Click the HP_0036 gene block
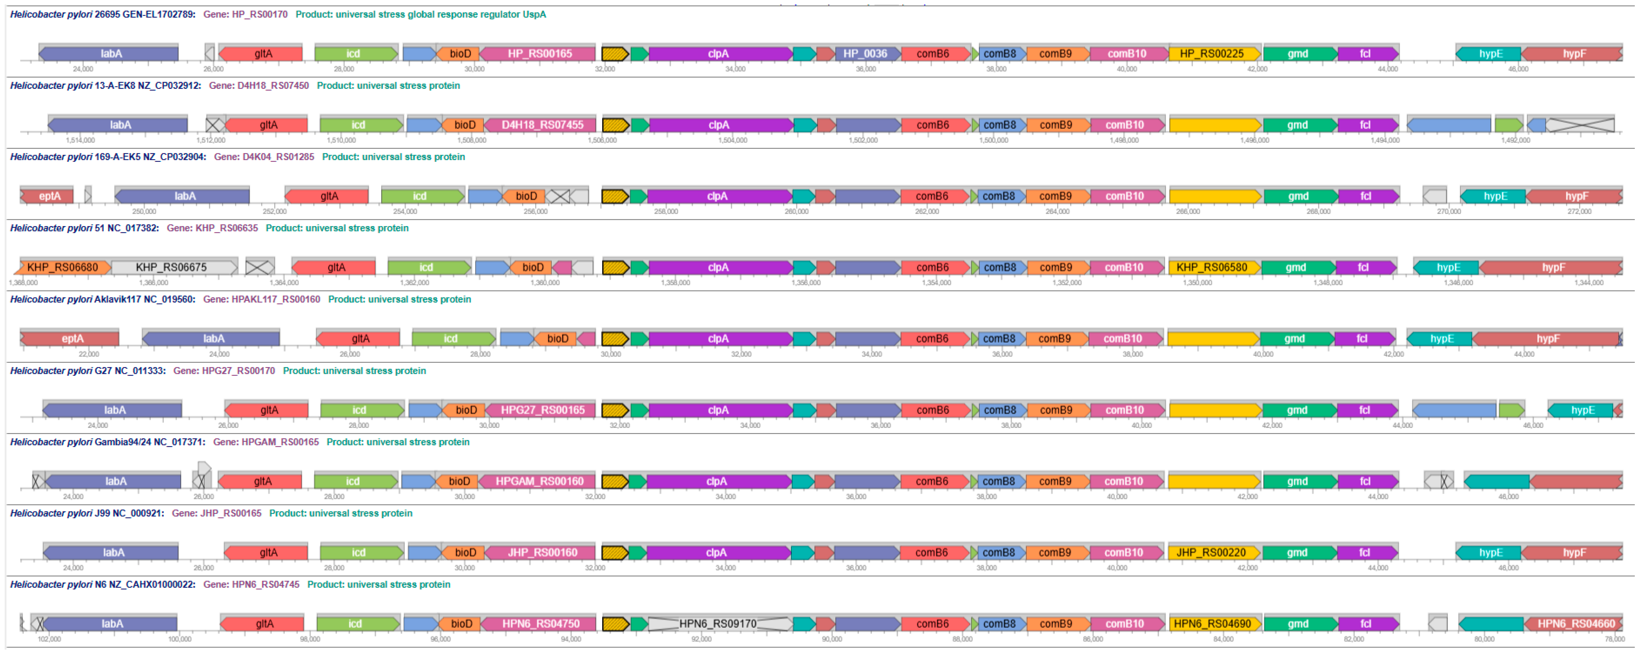Screen dimensions: 1639x654 pyautogui.click(x=868, y=54)
